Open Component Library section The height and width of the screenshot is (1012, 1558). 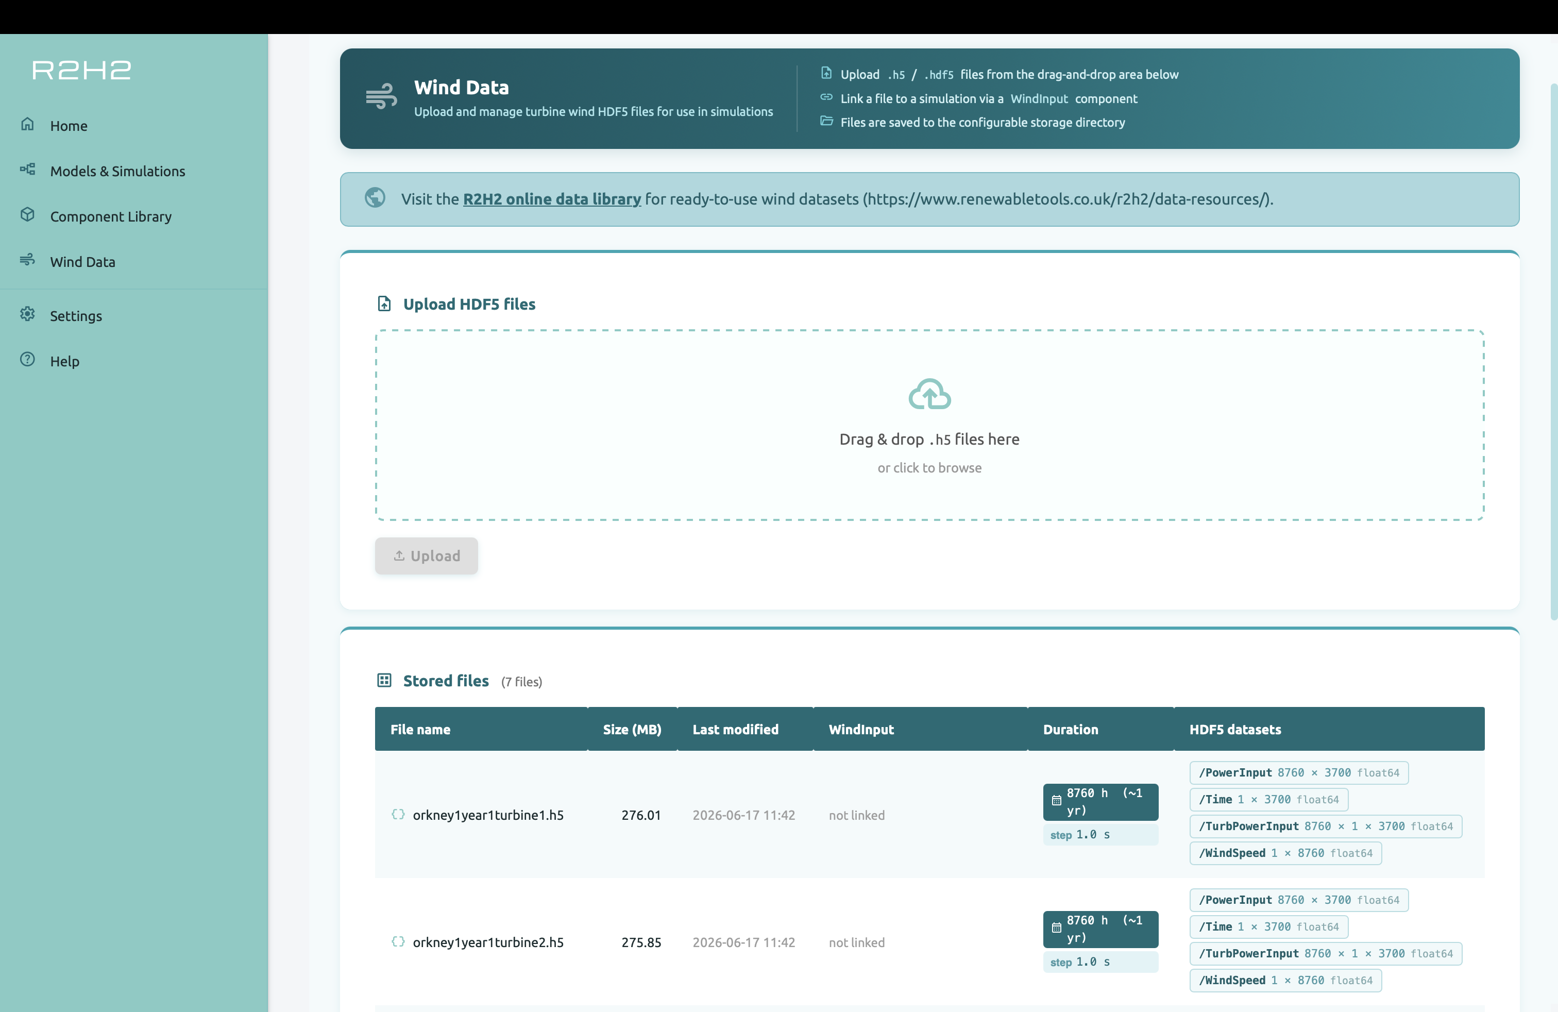coord(111,216)
